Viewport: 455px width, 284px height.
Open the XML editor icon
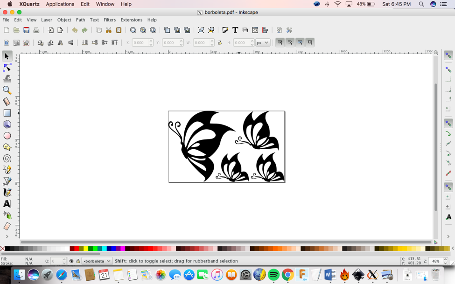click(x=255, y=30)
